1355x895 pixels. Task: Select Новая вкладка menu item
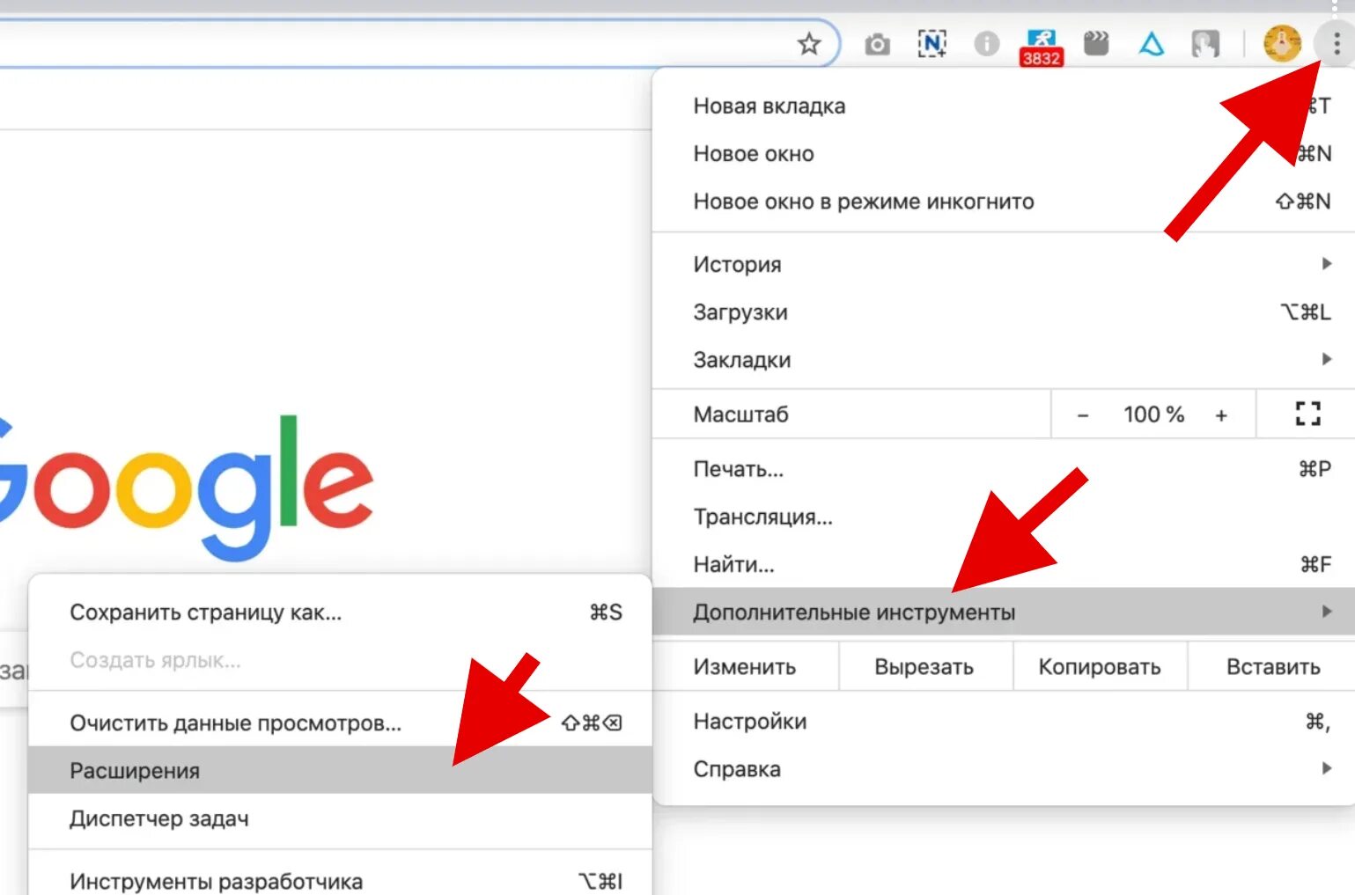pyautogui.click(x=1003, y=106)
